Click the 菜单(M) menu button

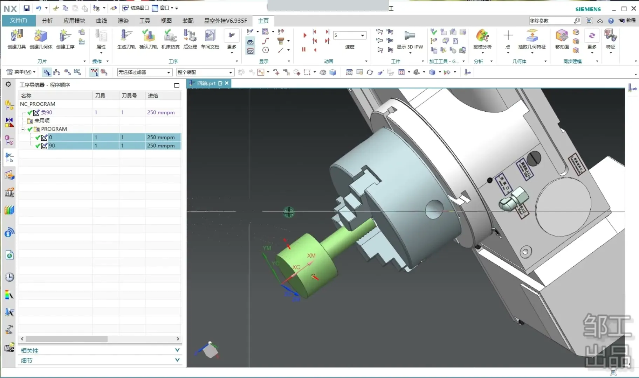click(21, 72)
